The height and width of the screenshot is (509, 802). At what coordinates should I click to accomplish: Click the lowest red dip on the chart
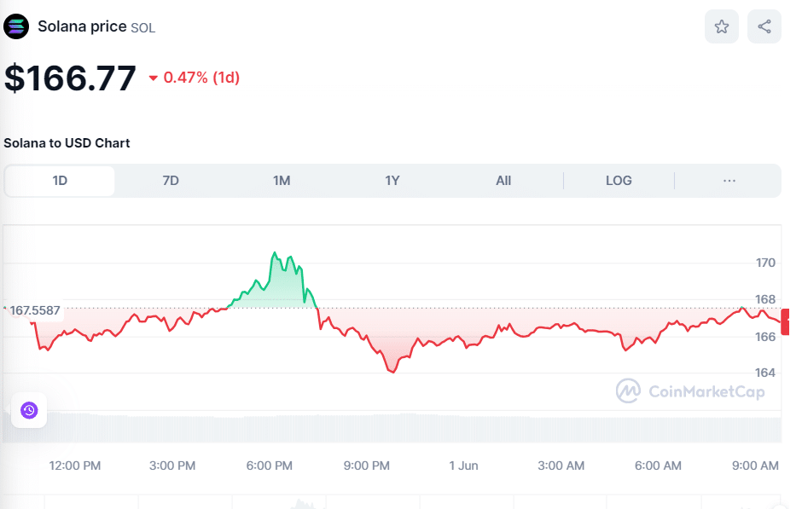tap(392, 372)
